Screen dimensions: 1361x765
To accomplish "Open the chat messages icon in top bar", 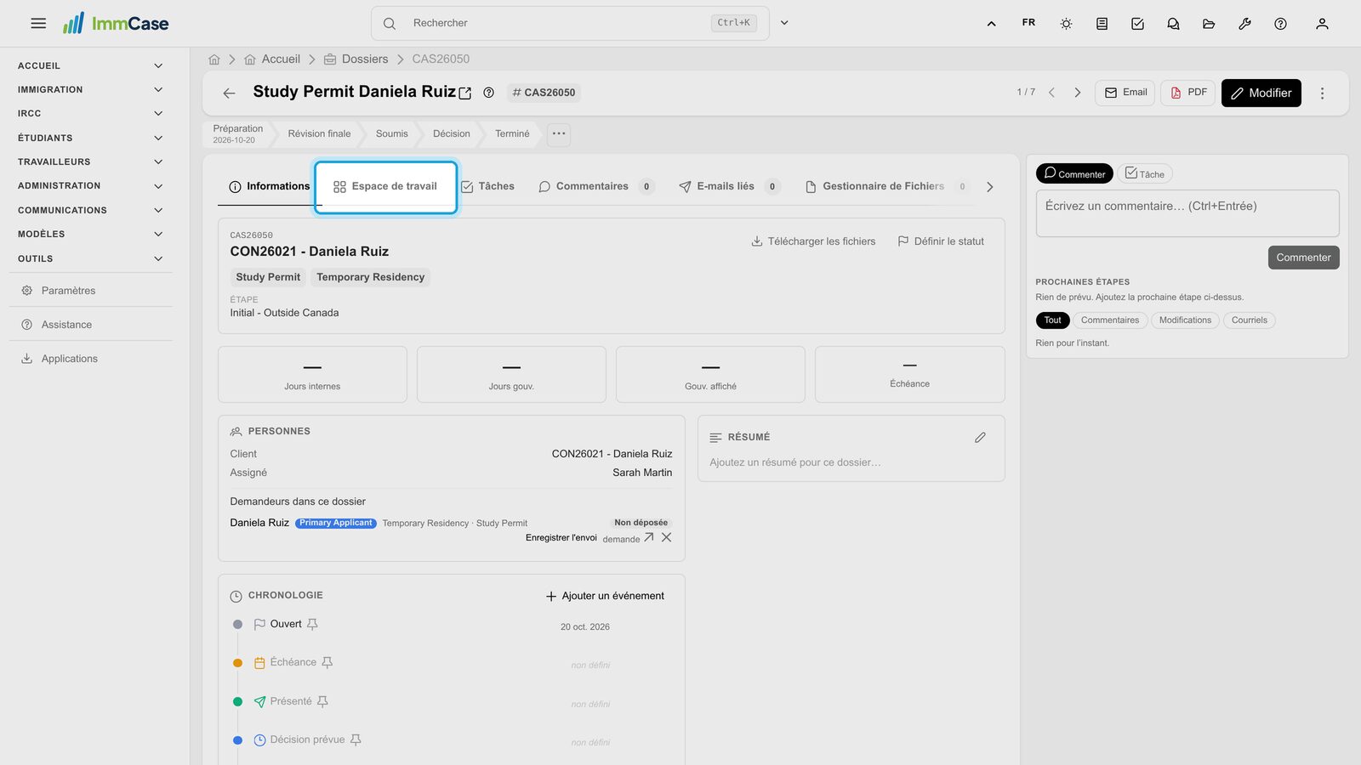I will coord(1173,24).
